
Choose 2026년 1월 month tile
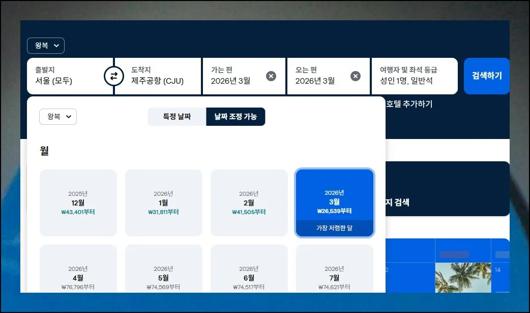(164, 203)
